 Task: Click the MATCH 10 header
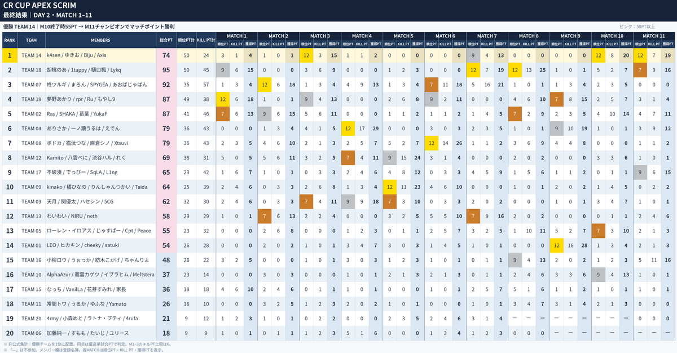612,36
